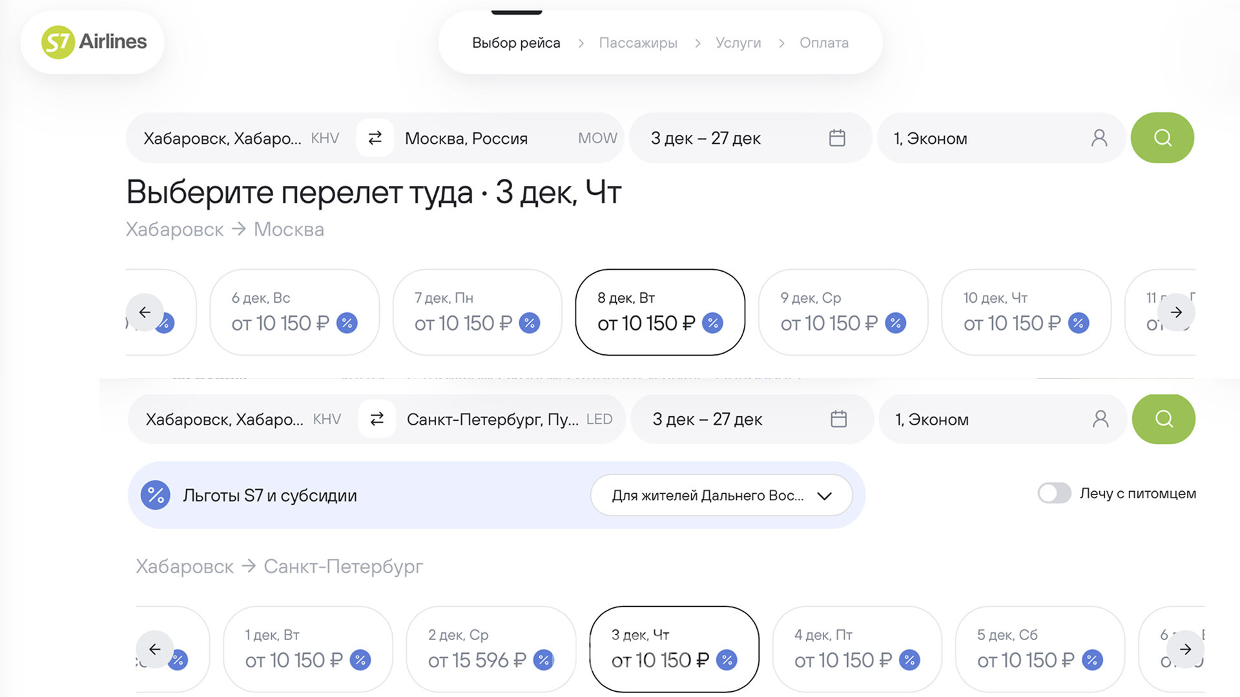Image resolution: width=1240 pixels, height=697 pixels.
Task: Select the Оплата step
Action: point(824,43)
